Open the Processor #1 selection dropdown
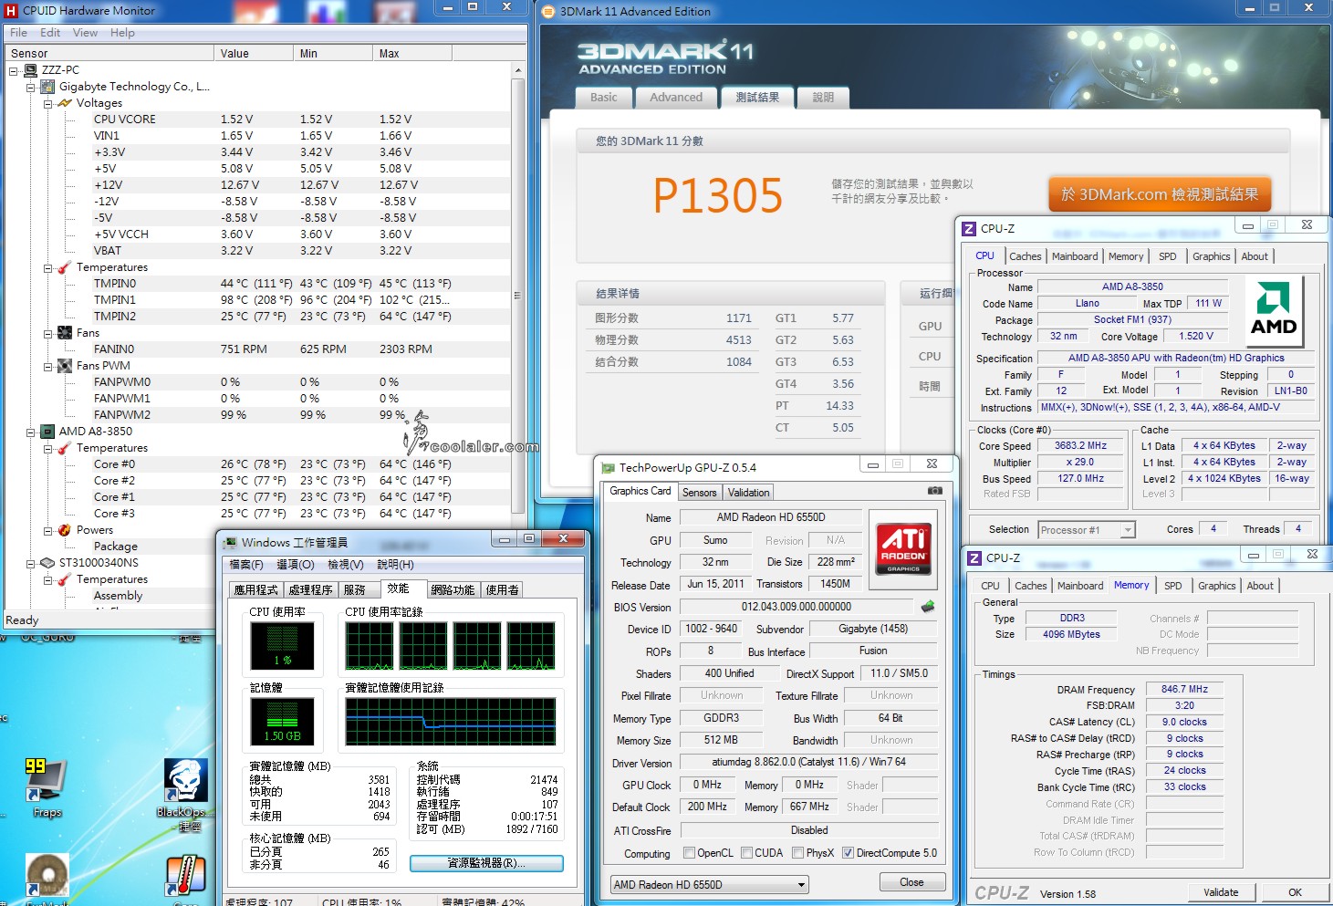Screen dimensions: 1333x906 [x=1086, y=529]
